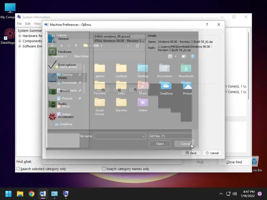Screen dimensions: 267x200
Task: Open the Network section icon
Action: click(53, 91)
